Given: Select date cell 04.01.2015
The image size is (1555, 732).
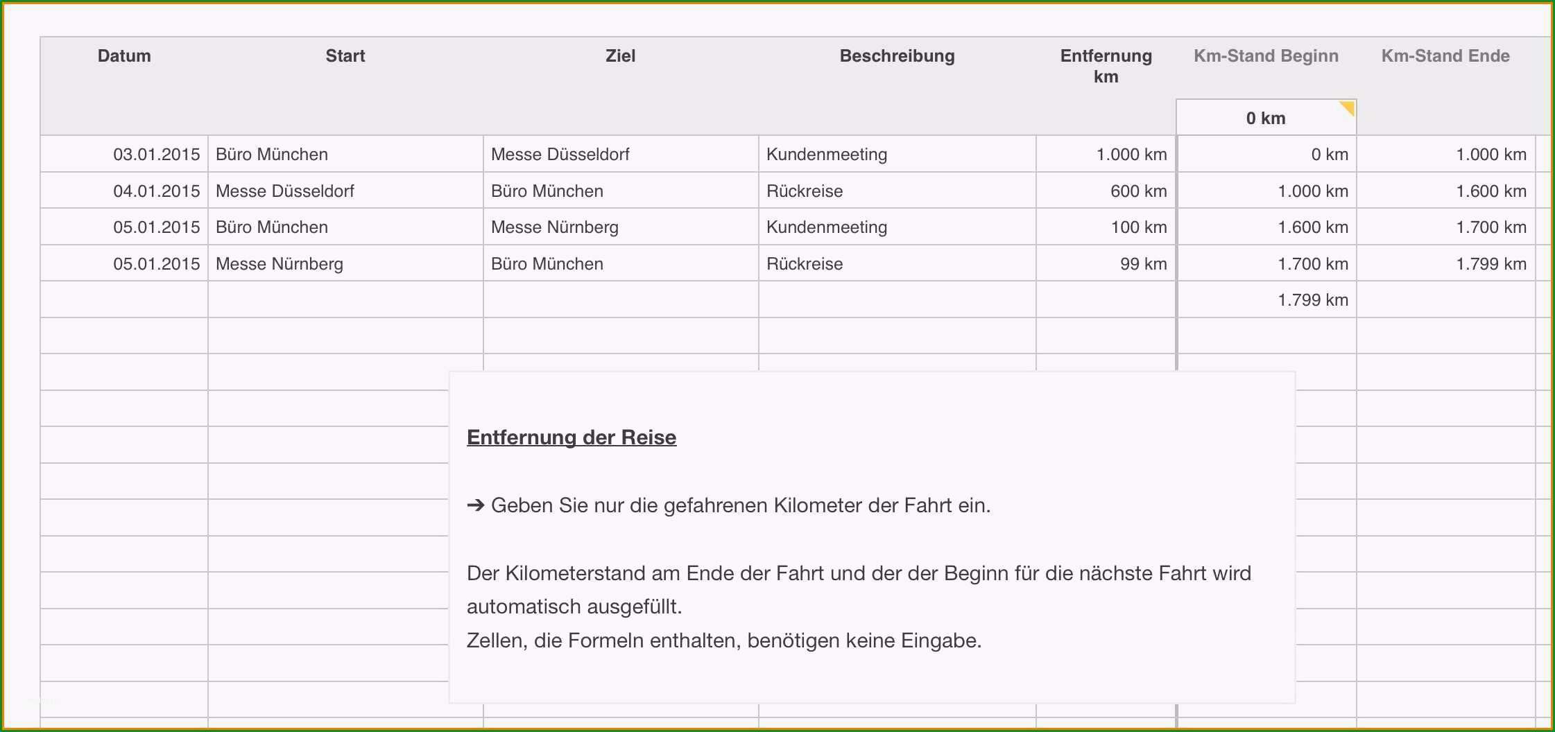Looking at the screenshot, I should pos(124,191).
